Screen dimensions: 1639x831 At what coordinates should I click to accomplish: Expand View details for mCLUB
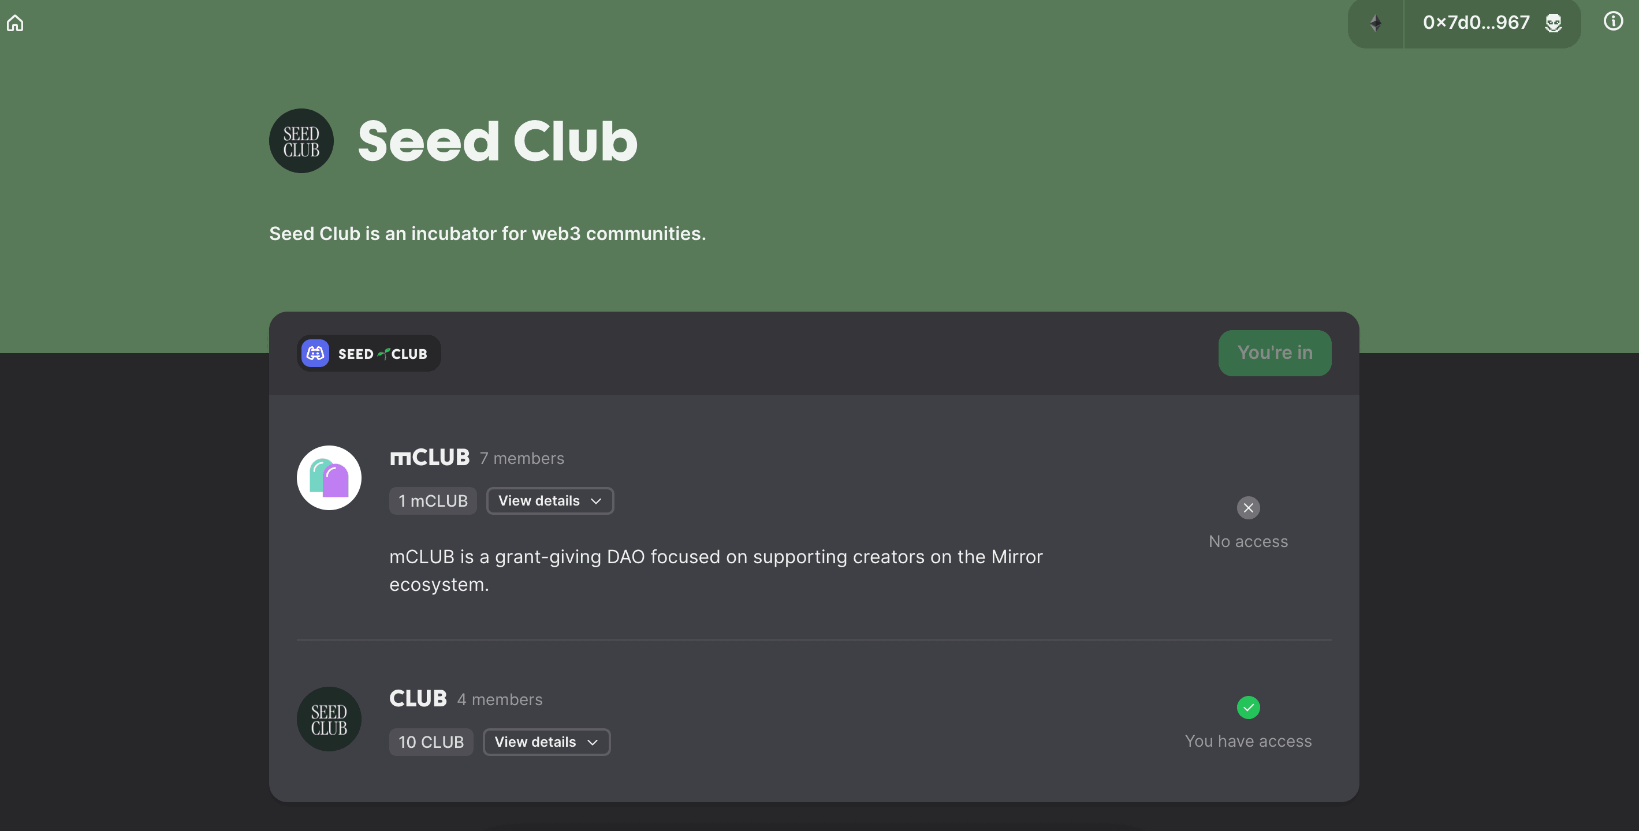click(x=550, y=500)
